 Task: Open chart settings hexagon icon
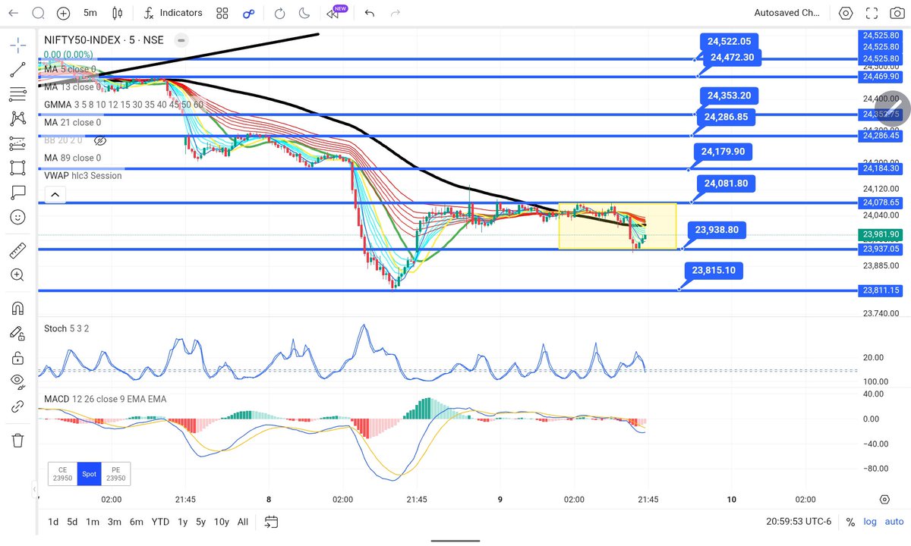click(846, 13)
